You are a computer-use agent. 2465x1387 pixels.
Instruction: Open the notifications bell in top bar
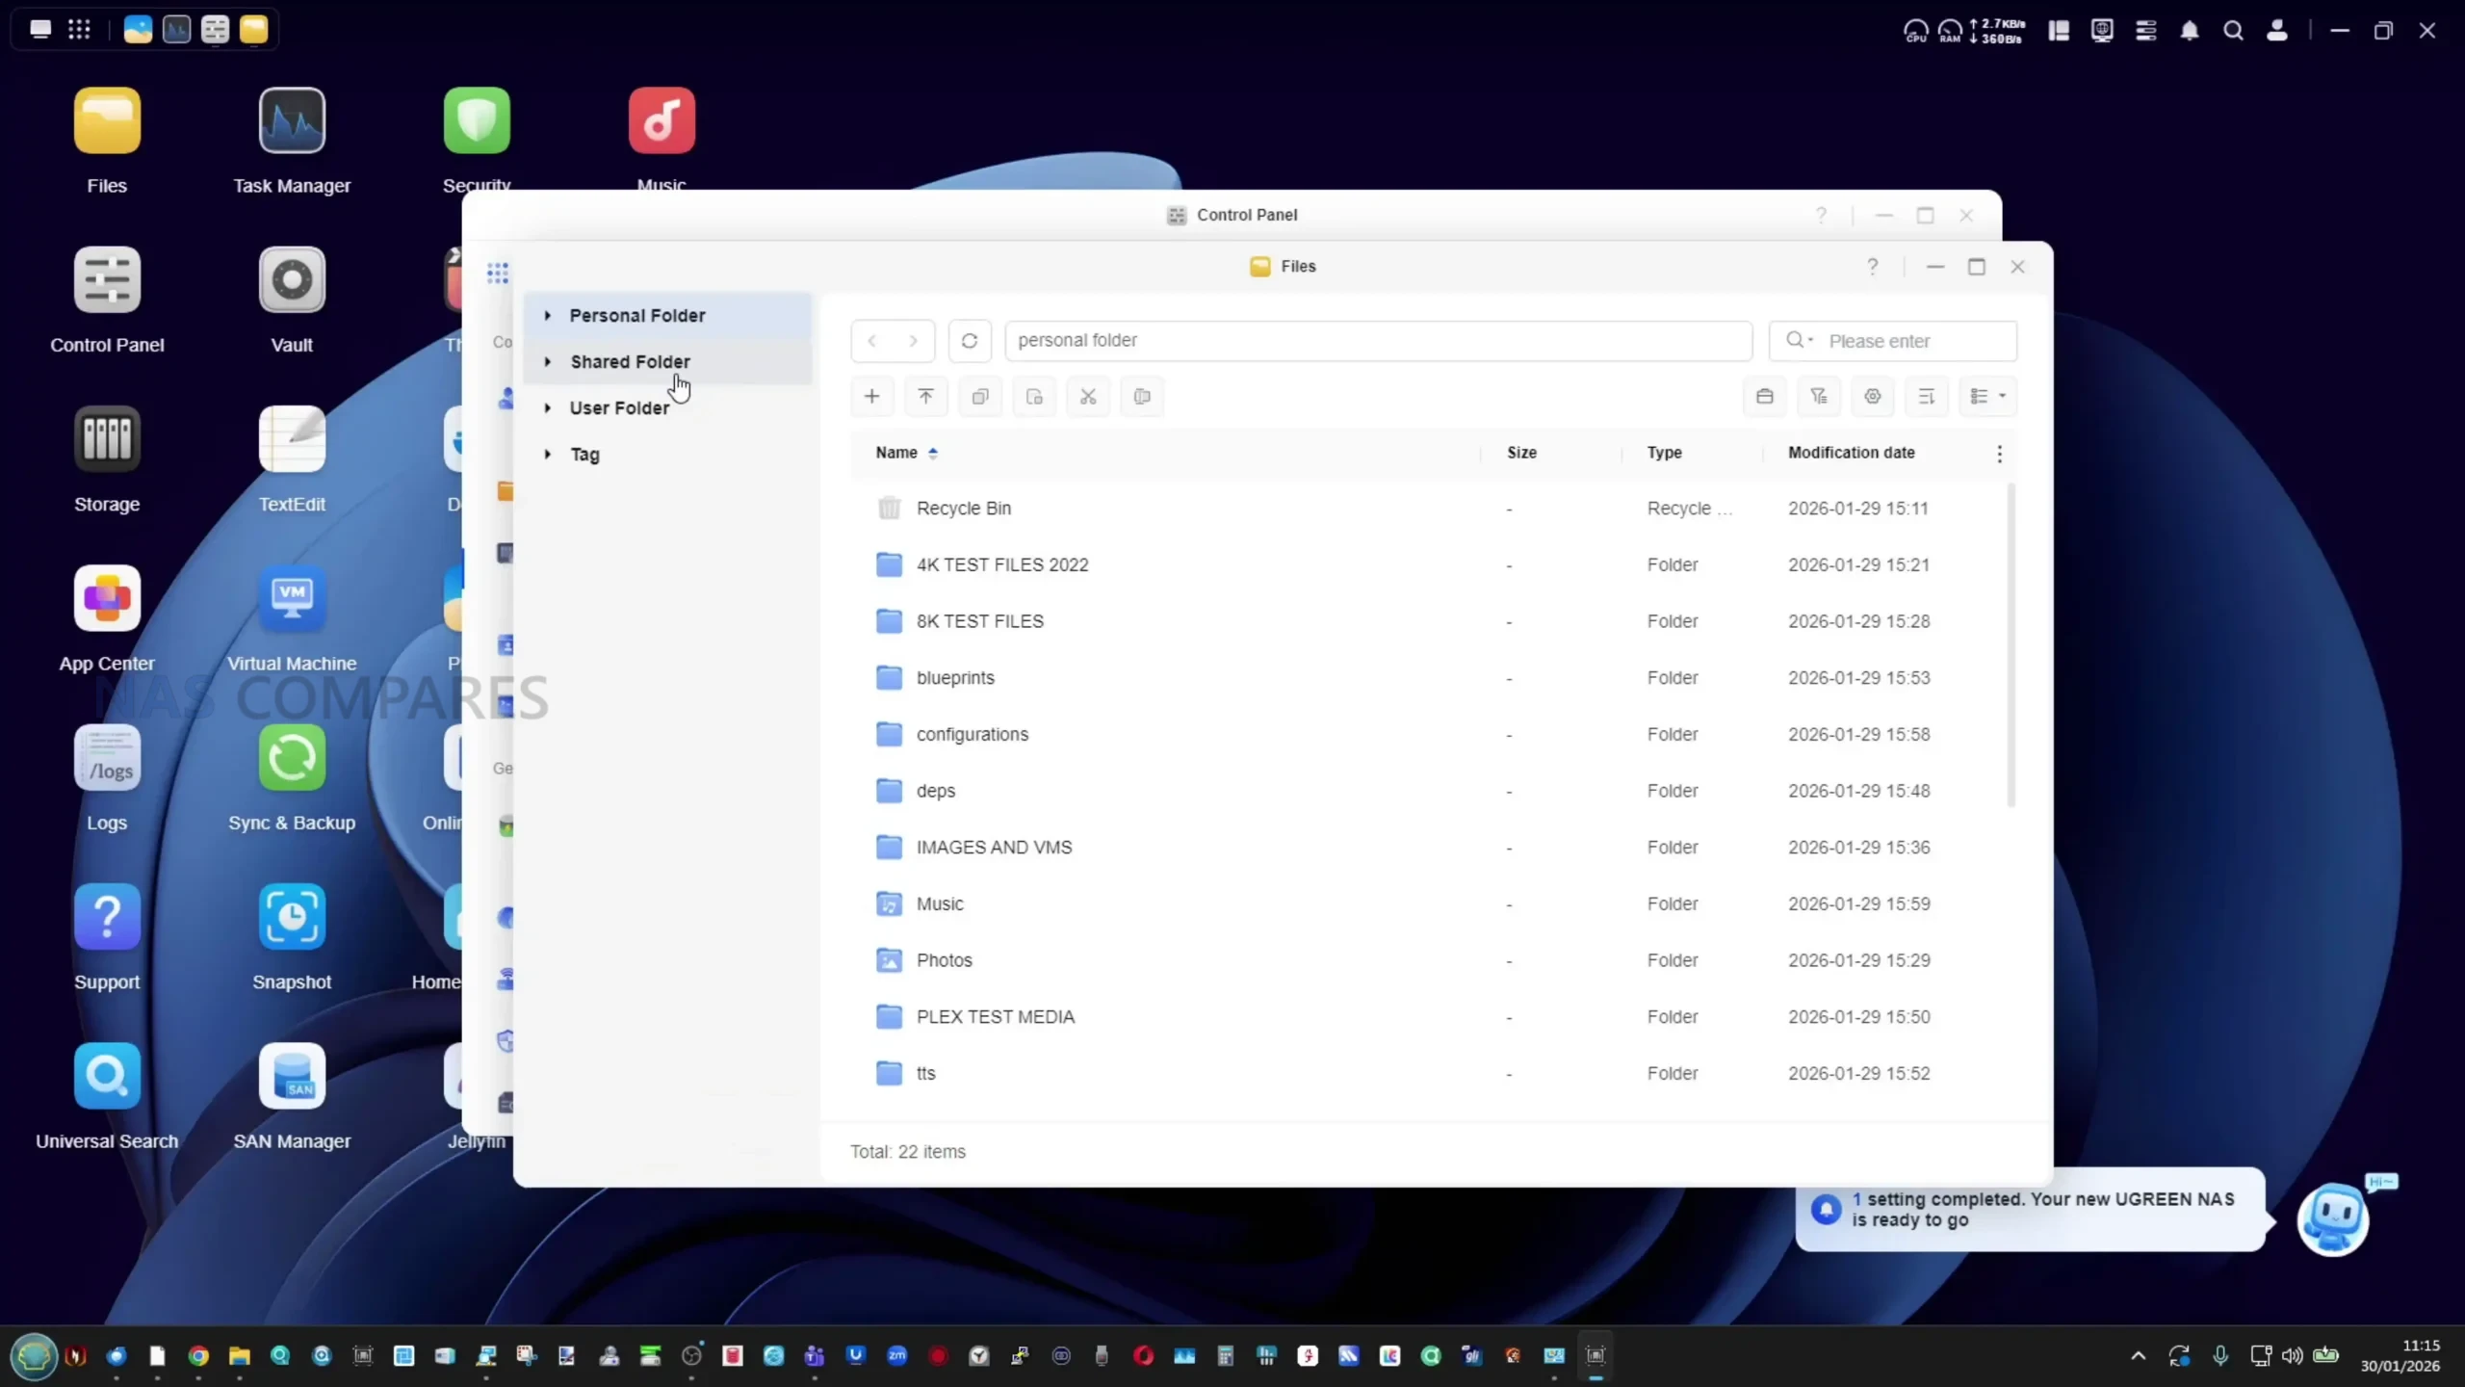click(2190, 31)
